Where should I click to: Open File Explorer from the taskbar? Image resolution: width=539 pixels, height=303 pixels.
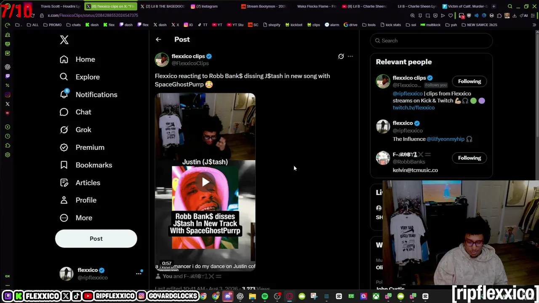pos(252,297)
